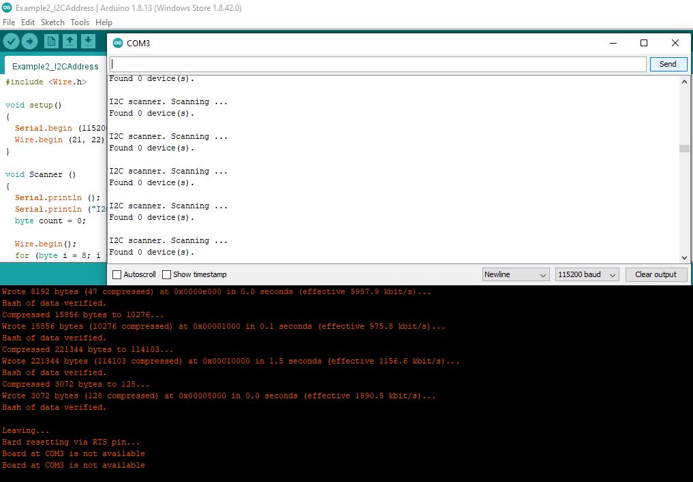Click the scrollbar down arrow in serial monitor
693x482 pixels.
click(x=684, y=258)
